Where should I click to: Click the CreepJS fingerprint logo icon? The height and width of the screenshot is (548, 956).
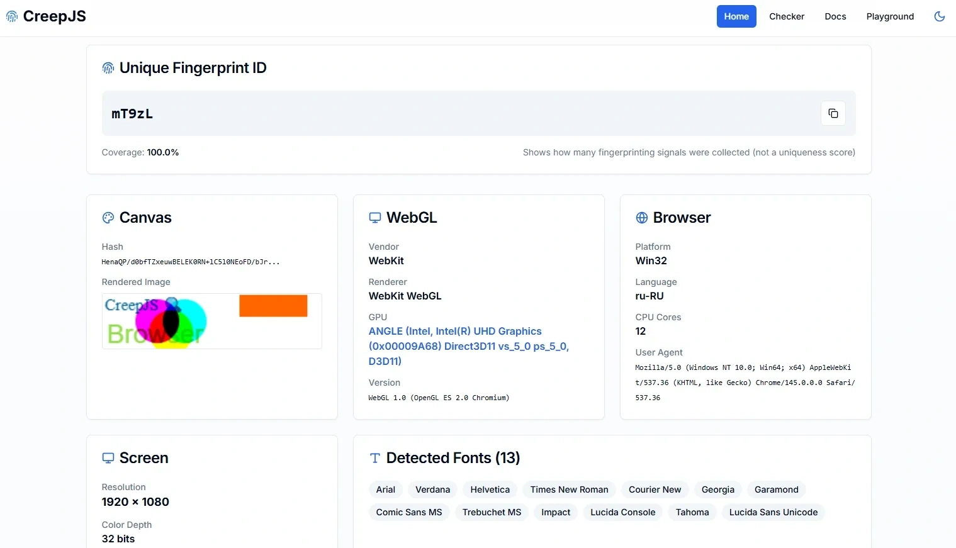11,16
